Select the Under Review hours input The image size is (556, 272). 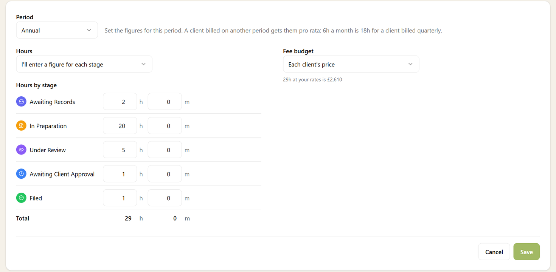pyautogui.click(x=120, y=150)
